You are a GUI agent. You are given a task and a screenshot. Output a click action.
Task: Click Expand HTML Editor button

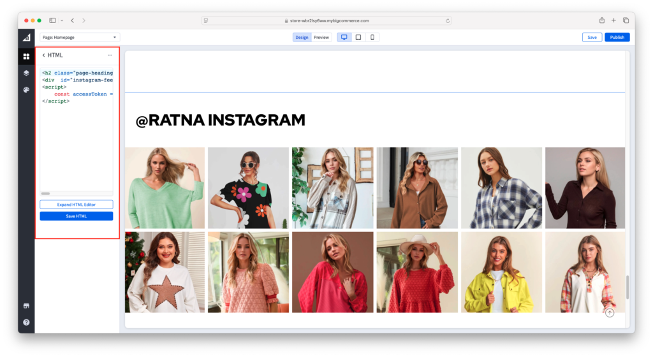pyautogui.click(x=77, y=205)
